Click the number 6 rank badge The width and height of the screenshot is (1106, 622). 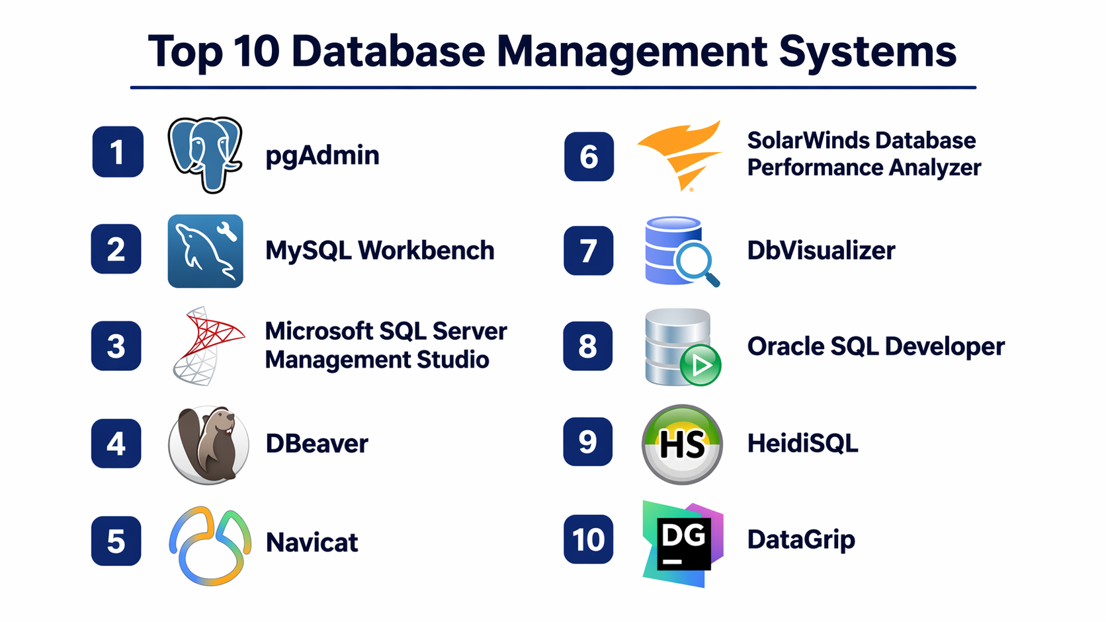[x=589, y=157]
